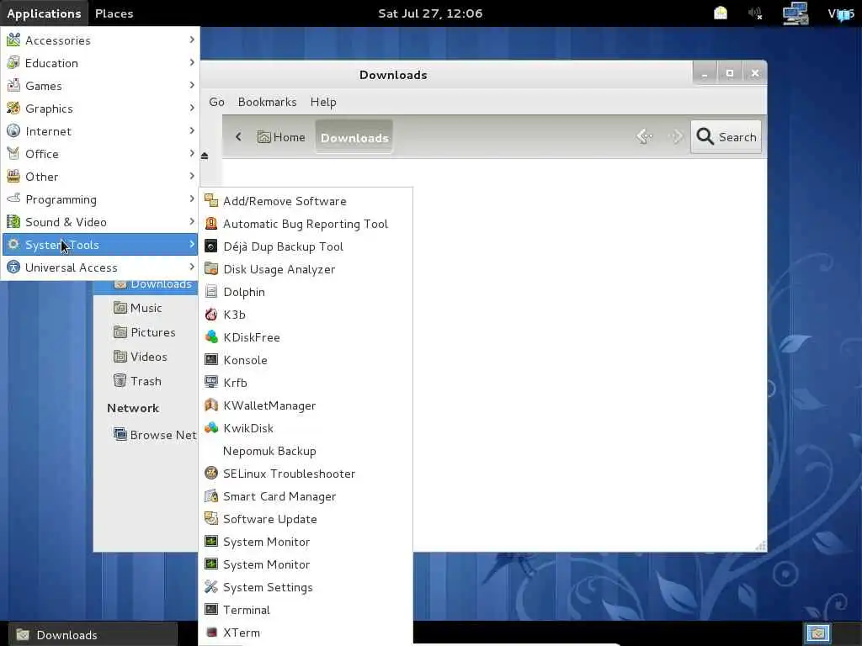Open Add/Remove Software icon
Viewport: 862px width, 646px height.
pyautogui.click(x=211, y=201)
